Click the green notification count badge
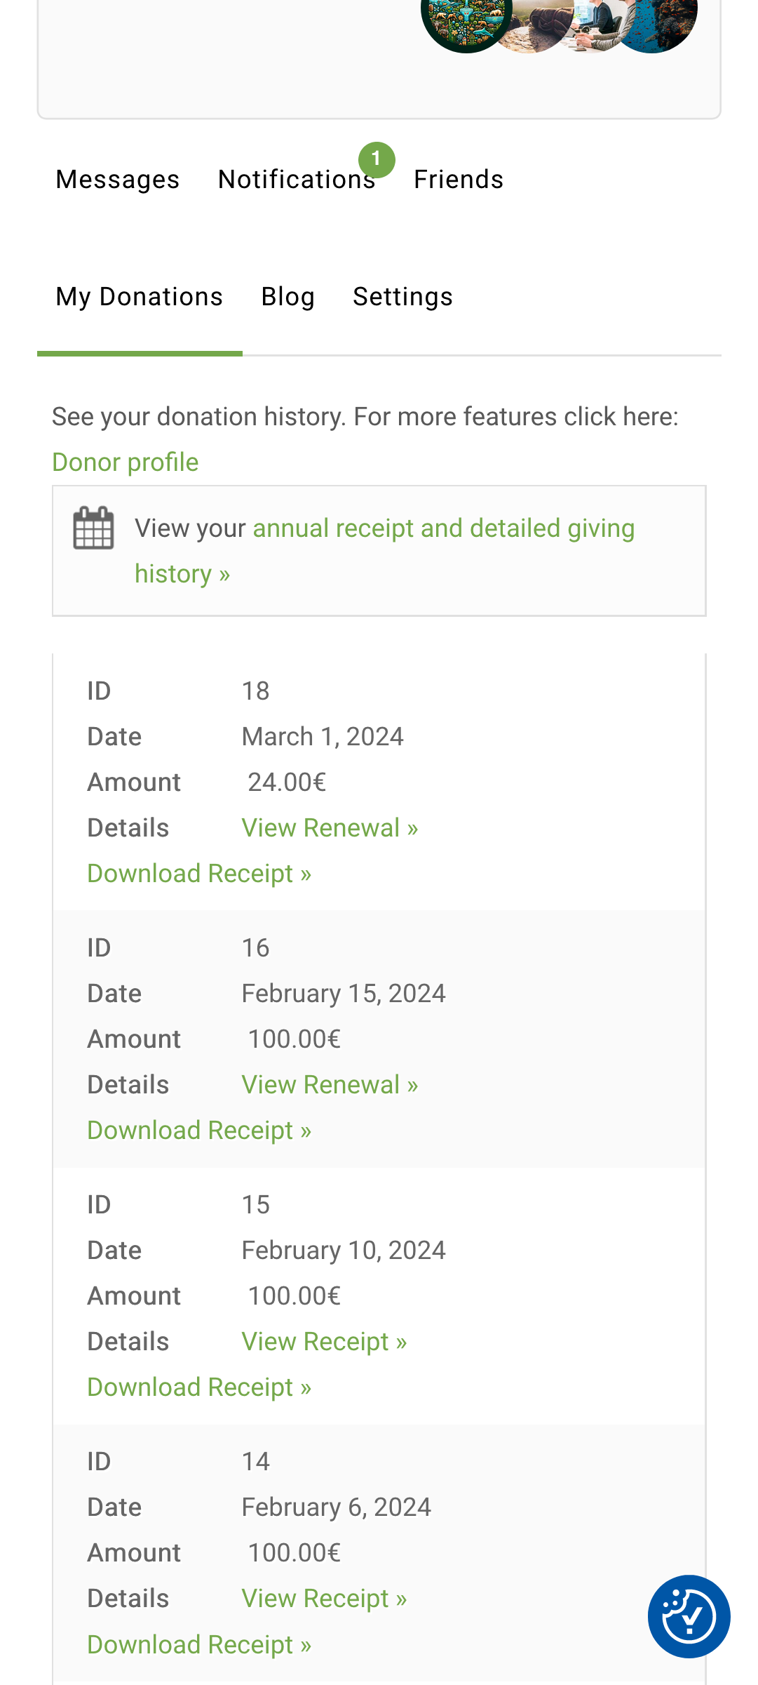Image resolution: width=758 pixels, height=1685 pixels. tap(377, 160)
